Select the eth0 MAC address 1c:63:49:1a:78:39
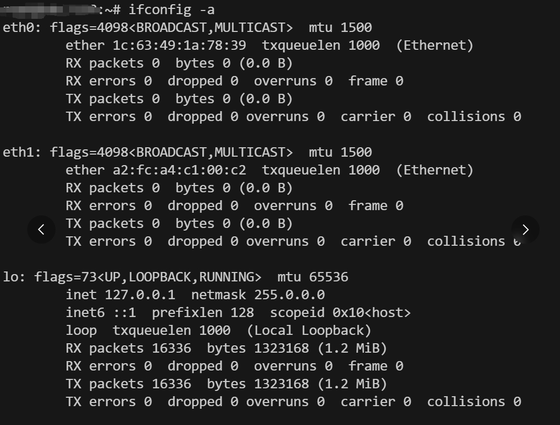 point(179,46)
